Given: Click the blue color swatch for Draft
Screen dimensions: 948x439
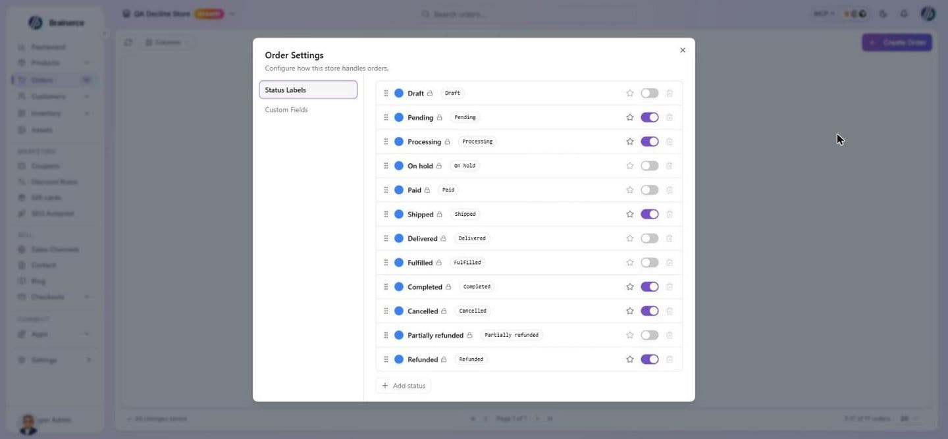Looking at the screenshot, I should (399, 93).
